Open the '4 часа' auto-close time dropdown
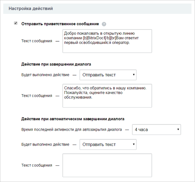 (x=156, y=129)
